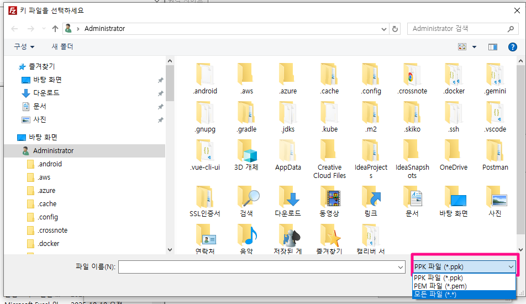Screen dimensions: 526x304
Task: Select .docker in the navigation tree
Action: 48,244
